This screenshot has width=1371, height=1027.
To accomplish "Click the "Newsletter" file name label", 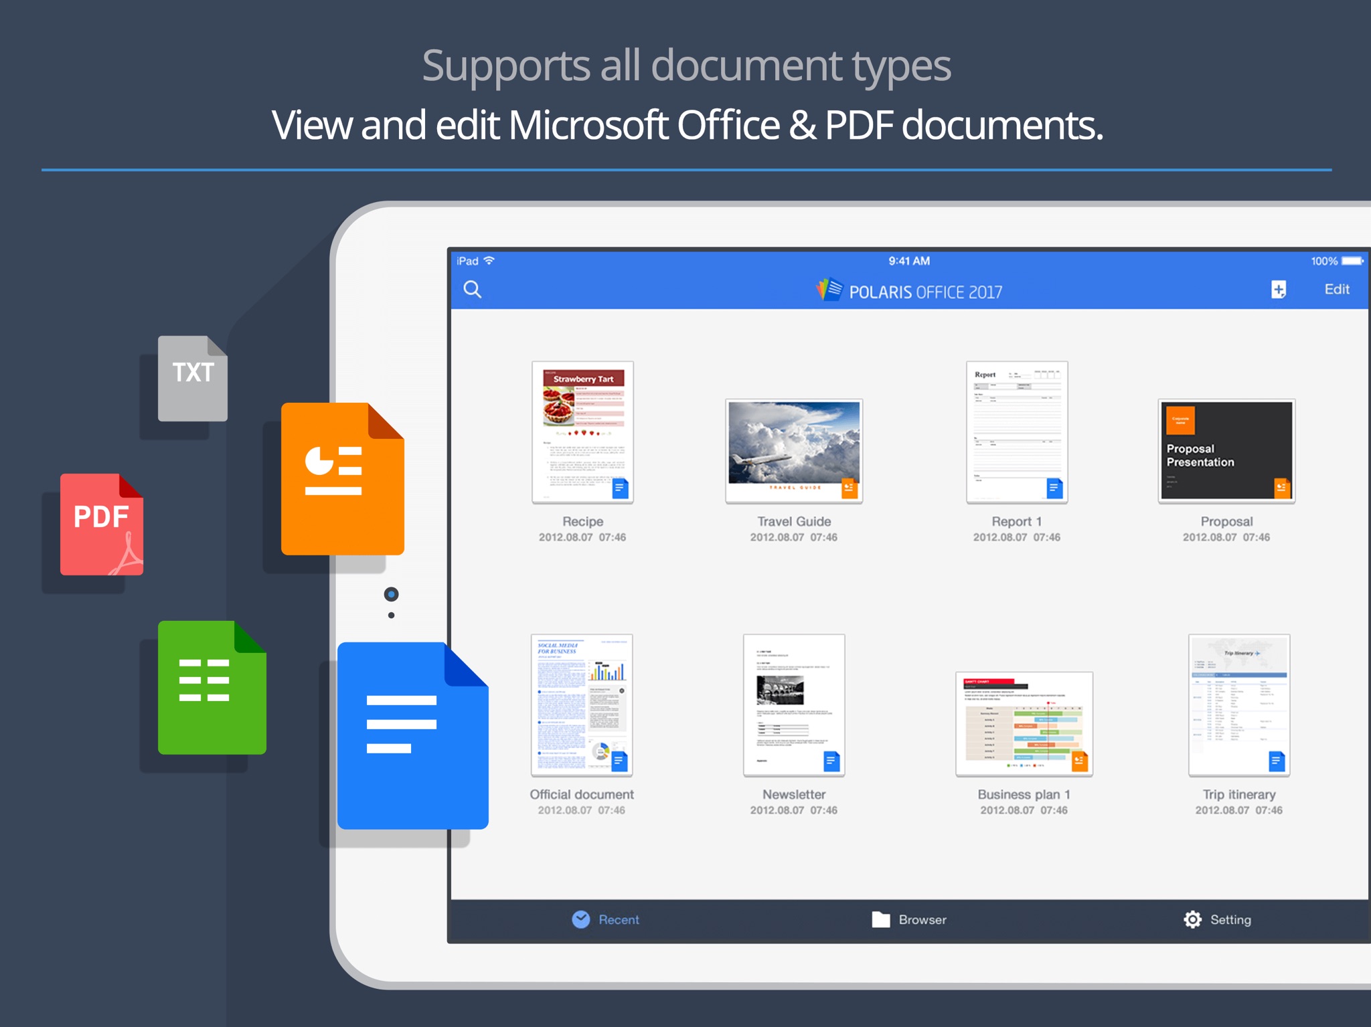I will (794, 794).
